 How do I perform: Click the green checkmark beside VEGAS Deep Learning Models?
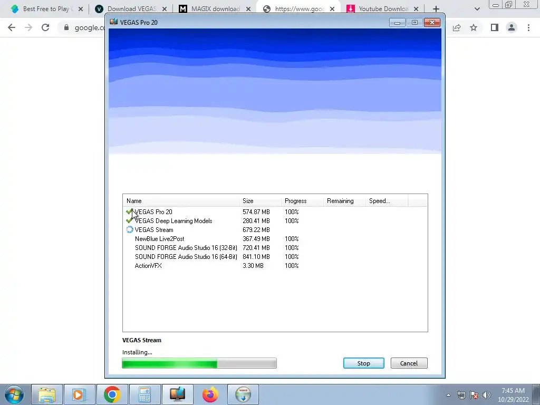(x=129, y=220)
